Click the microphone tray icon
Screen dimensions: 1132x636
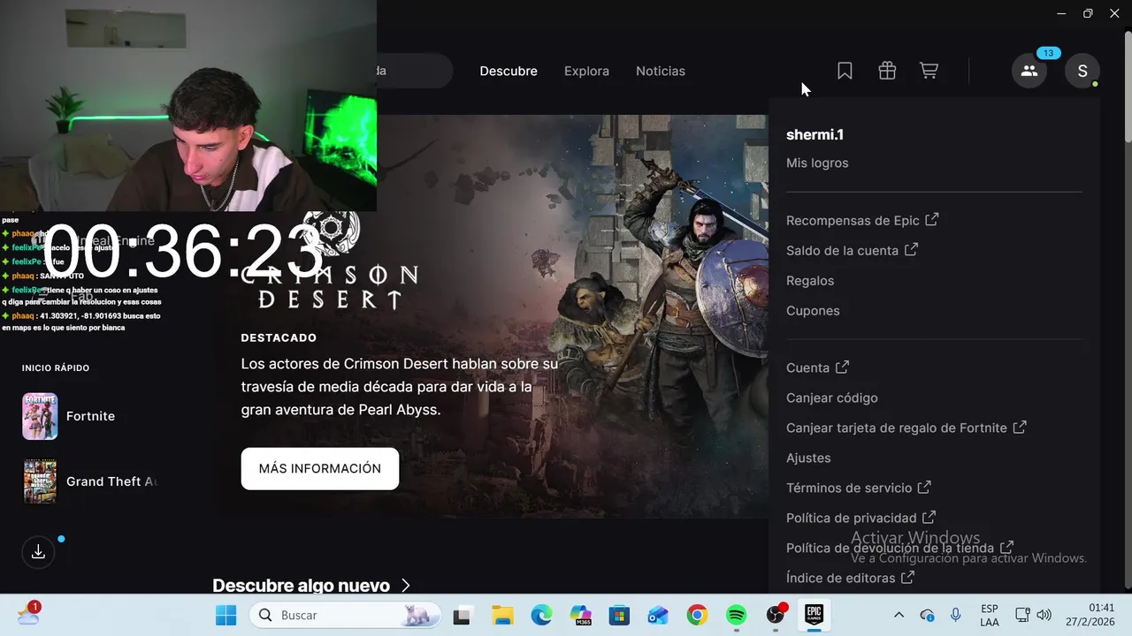tap(955, 615)
